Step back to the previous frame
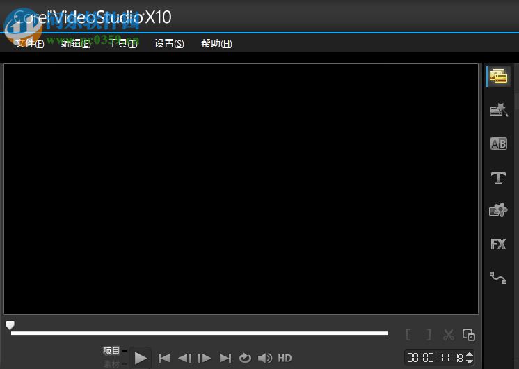Viewport: 519px width, 369px height. 184,358
